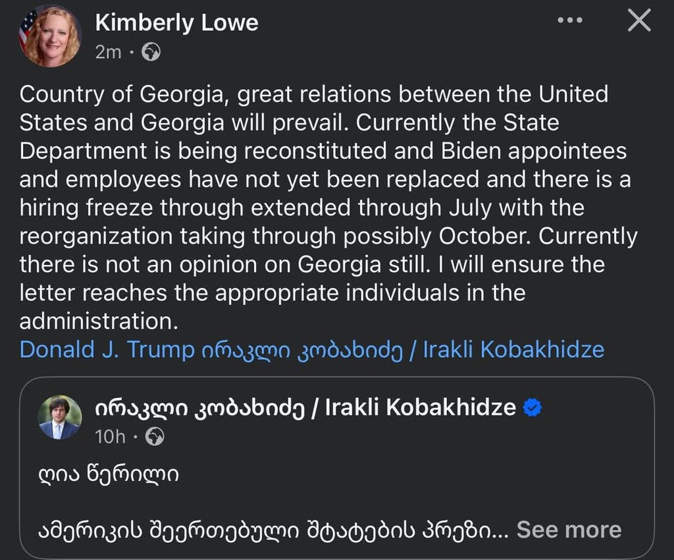Open the three-dot post options menu
The image size is (674, 560).
570,20
